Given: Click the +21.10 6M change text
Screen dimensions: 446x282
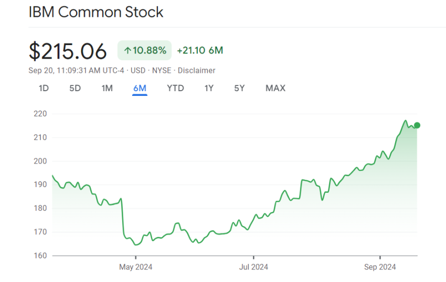Looking at the screenshot, I should pyautogui.click(x=200, y=50).
